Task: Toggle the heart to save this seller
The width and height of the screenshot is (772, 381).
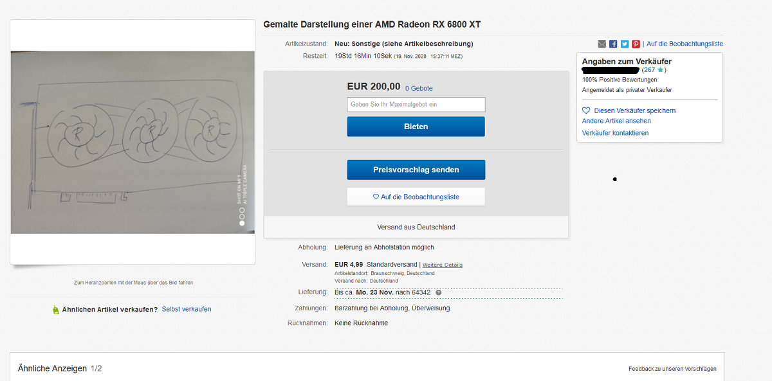Action: (585, 111)
